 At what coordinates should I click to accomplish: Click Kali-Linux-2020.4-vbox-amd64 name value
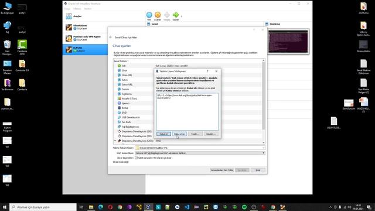pyautogui.click(x=172, y=66)
